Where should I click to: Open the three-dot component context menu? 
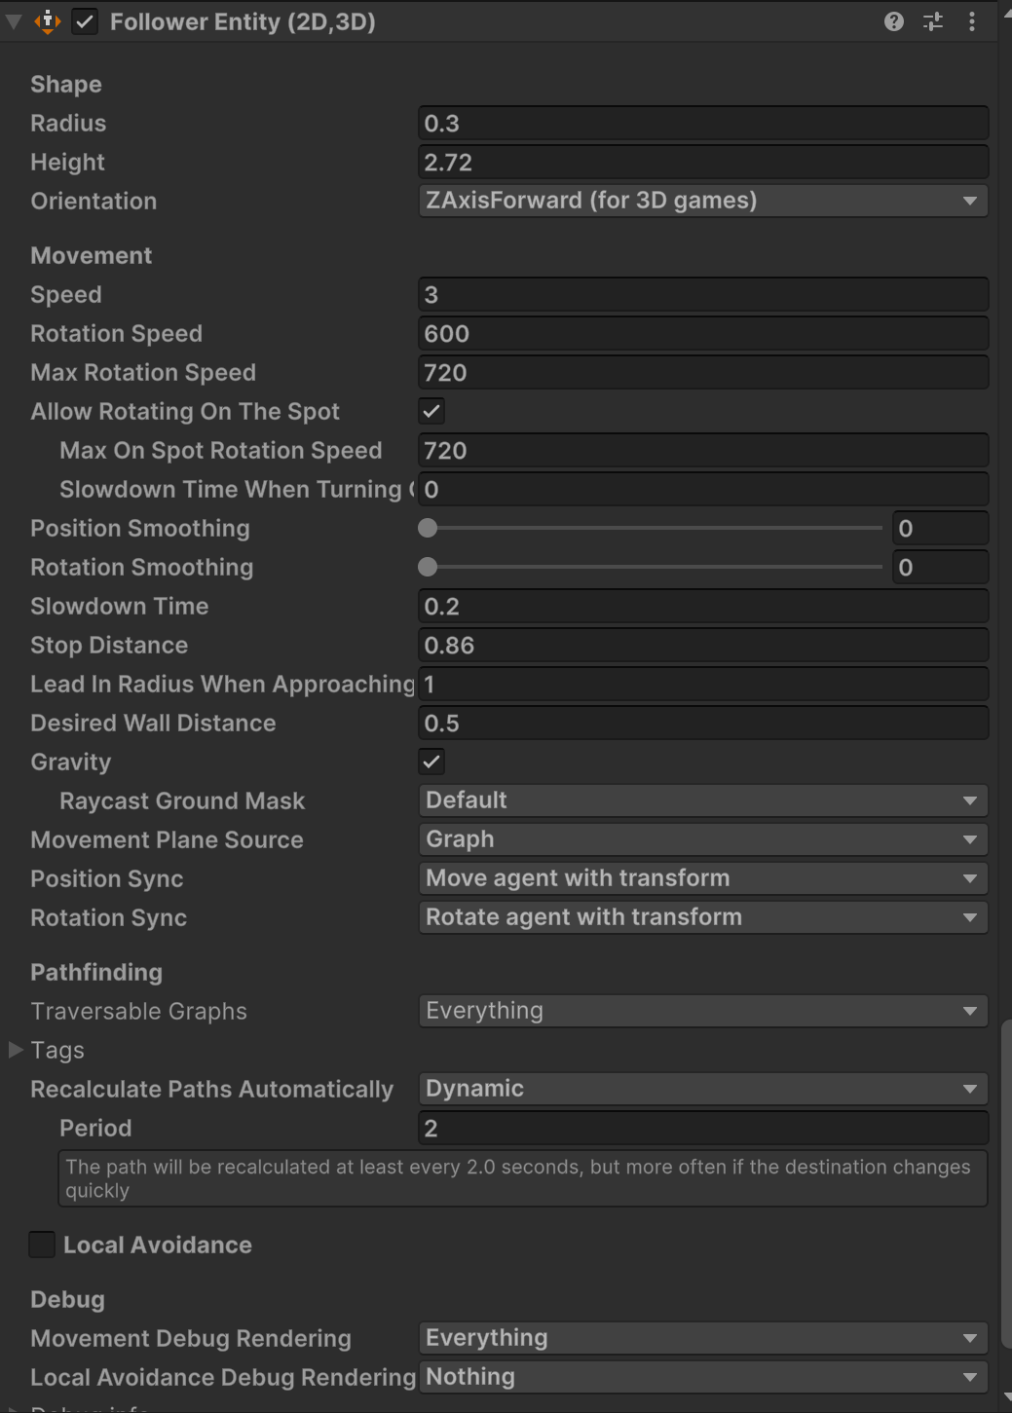[972, 21]
